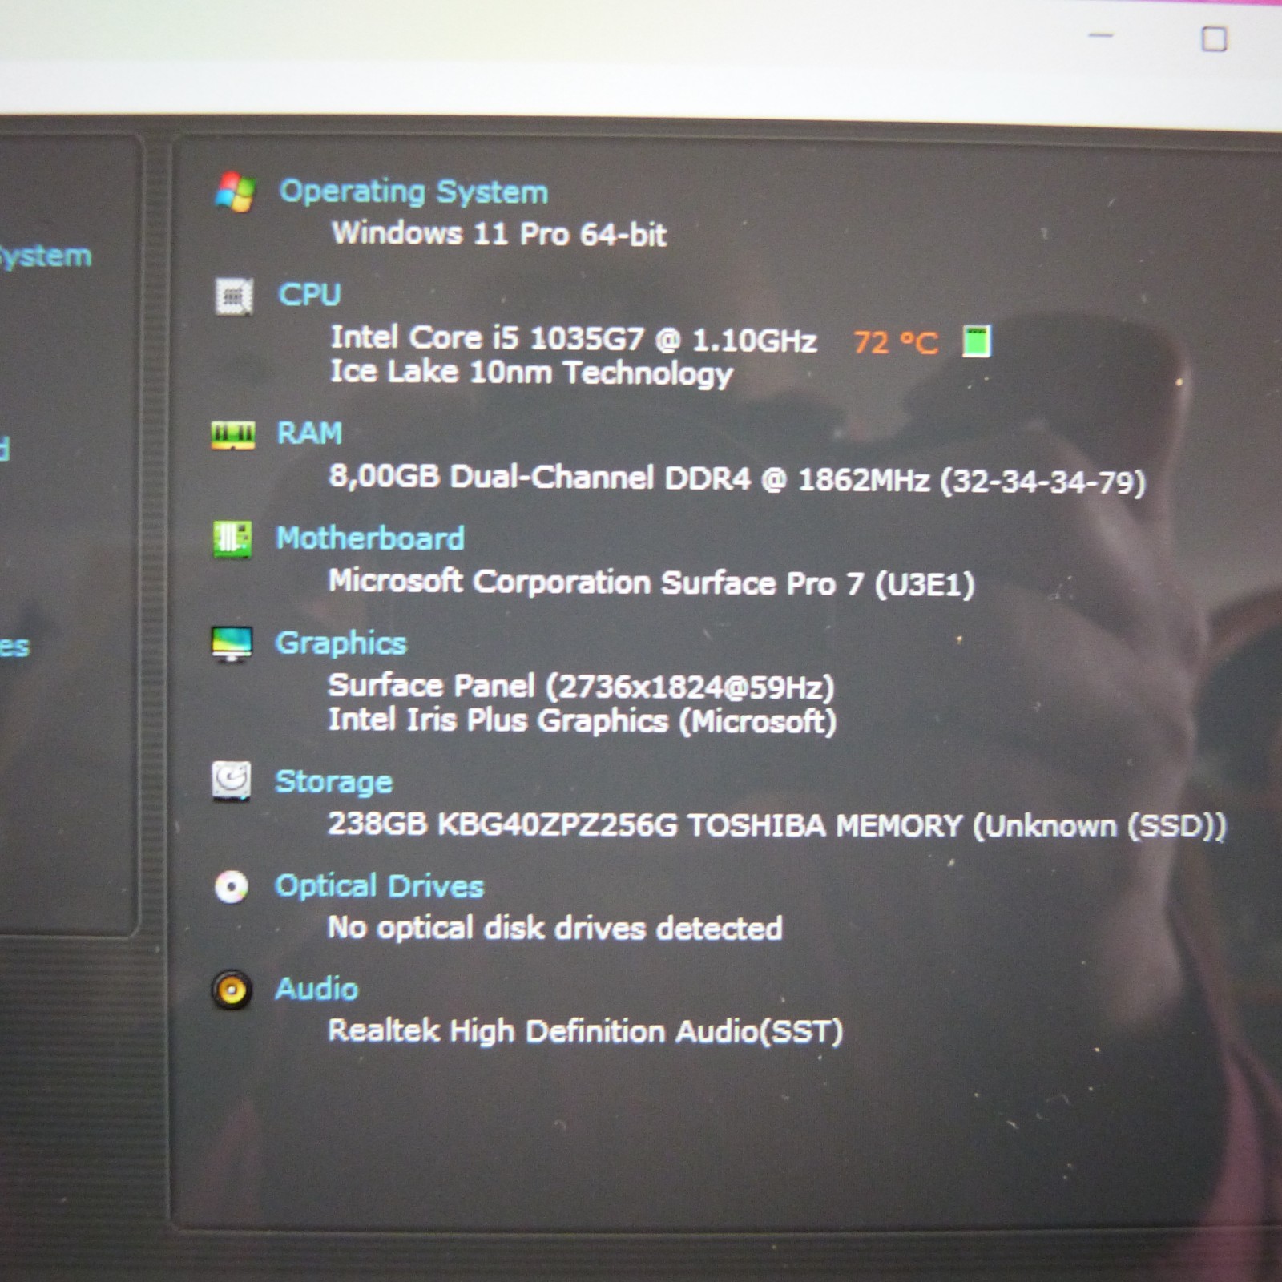The image size is (1282, 1282).
Task: Open the CPU section heading
Action: tap(309, 295)
